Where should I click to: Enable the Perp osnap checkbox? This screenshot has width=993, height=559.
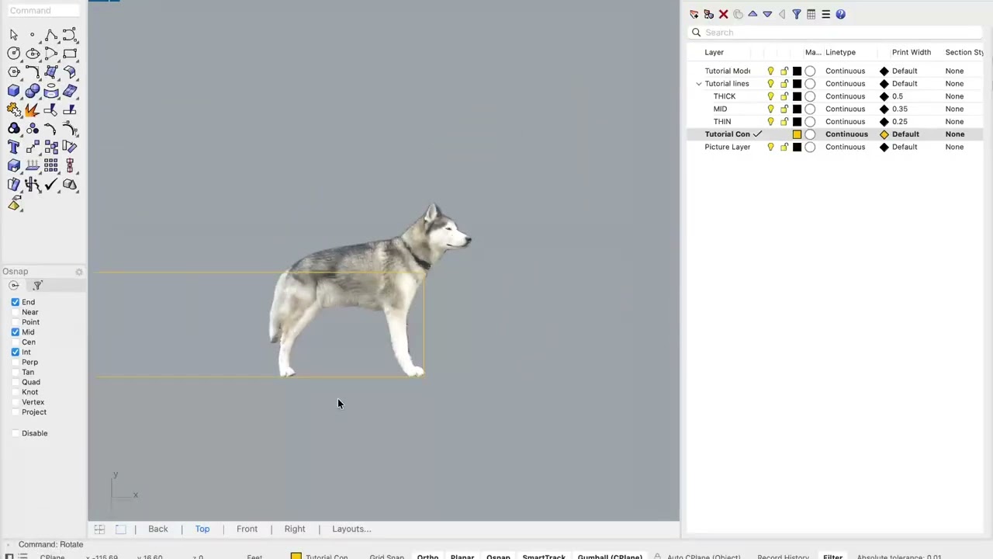pos(16,363)
